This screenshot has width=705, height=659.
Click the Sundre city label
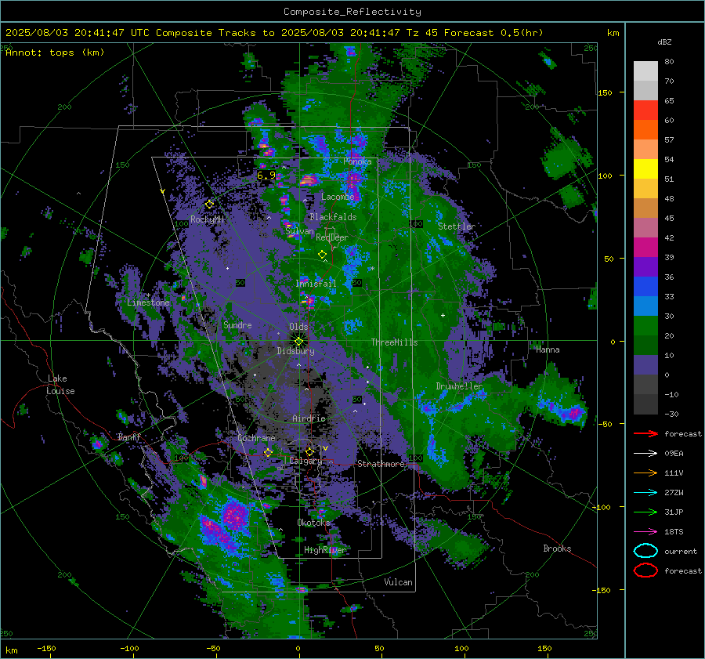[237, 324]
